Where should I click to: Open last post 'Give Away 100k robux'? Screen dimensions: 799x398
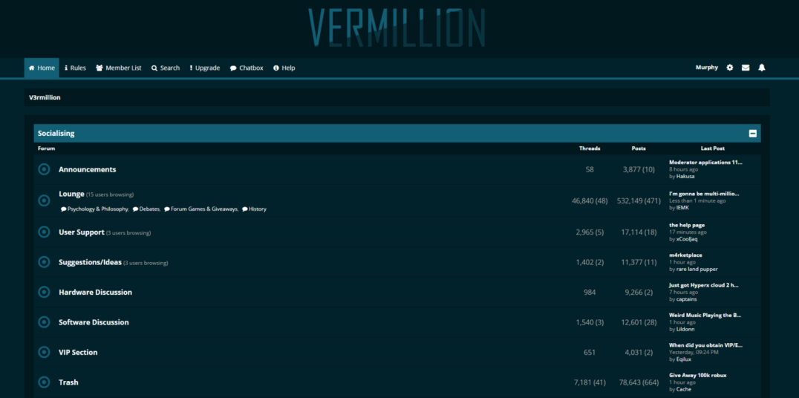[x=697, y=375]
